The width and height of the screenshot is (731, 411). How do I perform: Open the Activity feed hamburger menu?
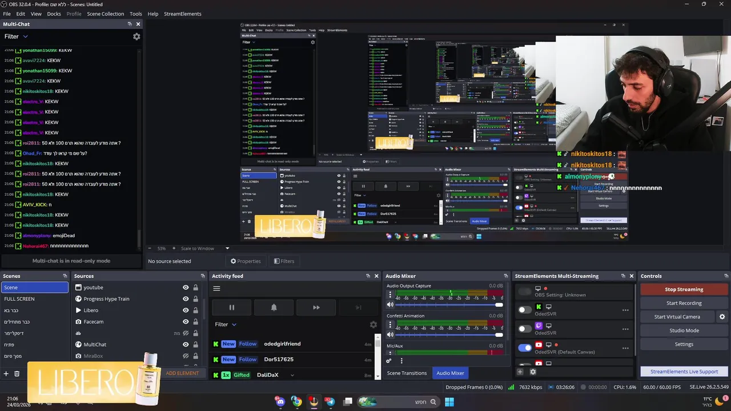[216, 288]
